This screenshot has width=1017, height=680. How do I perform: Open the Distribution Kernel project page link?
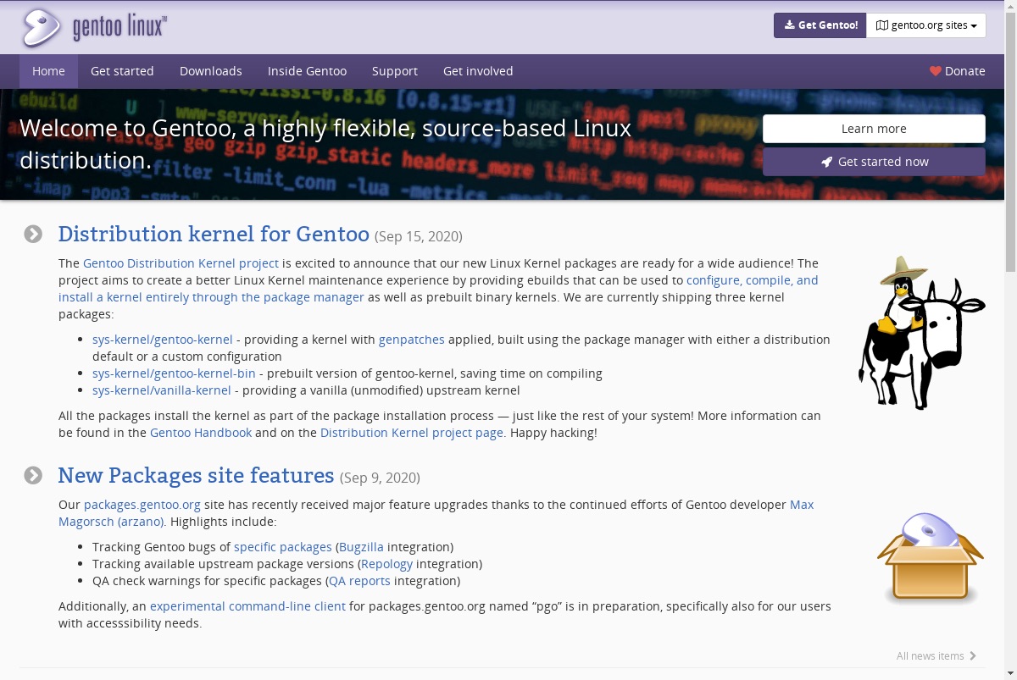pyautogui.click(x=412, y=433)
